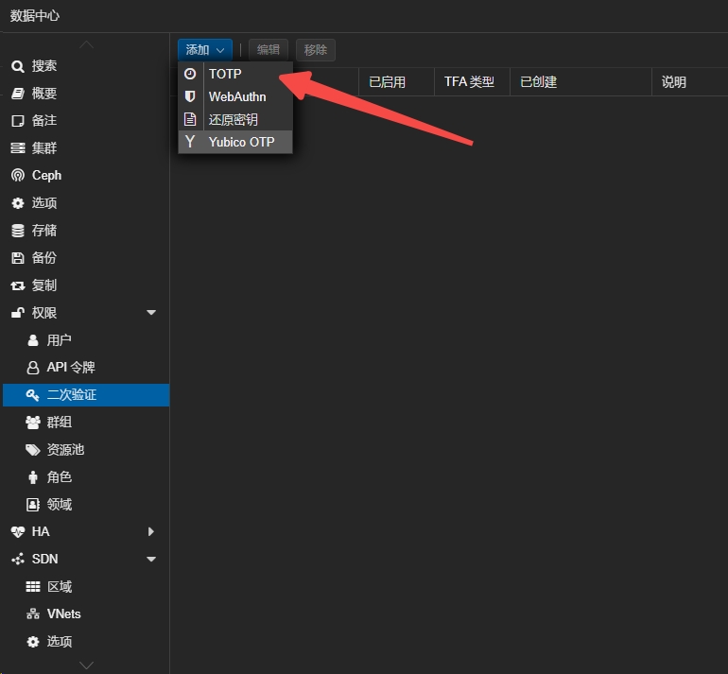Open Ceph in the sidebar

[86, 176]
